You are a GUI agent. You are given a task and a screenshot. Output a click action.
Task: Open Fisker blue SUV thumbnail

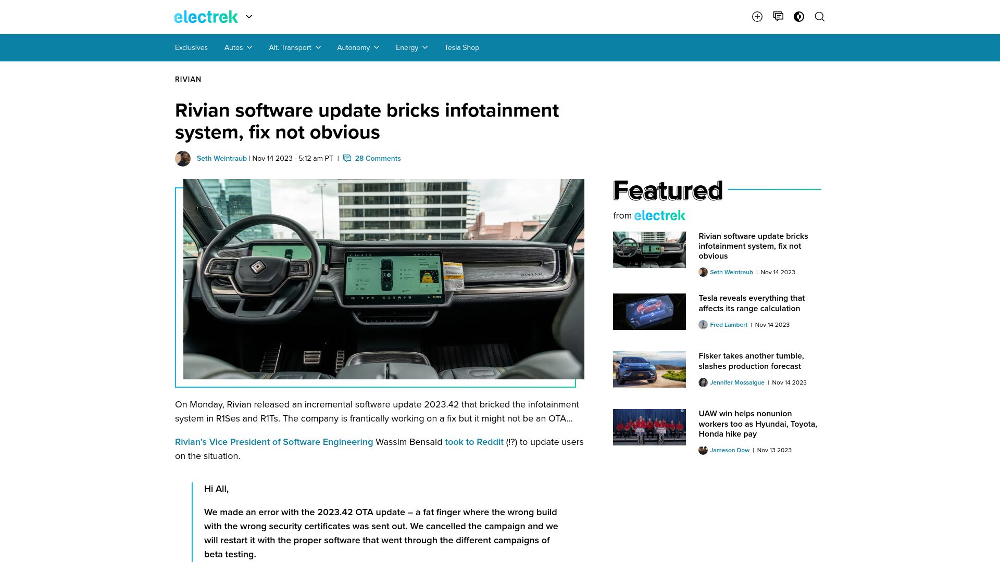649,369
